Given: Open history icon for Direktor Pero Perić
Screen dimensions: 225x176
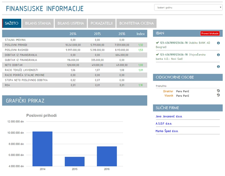Looking at the screenshot, I should [218, 91].
